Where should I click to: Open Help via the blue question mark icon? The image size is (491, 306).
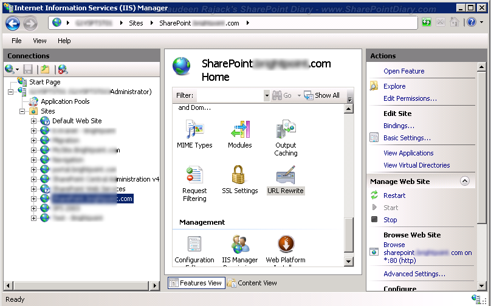[472, 22]
